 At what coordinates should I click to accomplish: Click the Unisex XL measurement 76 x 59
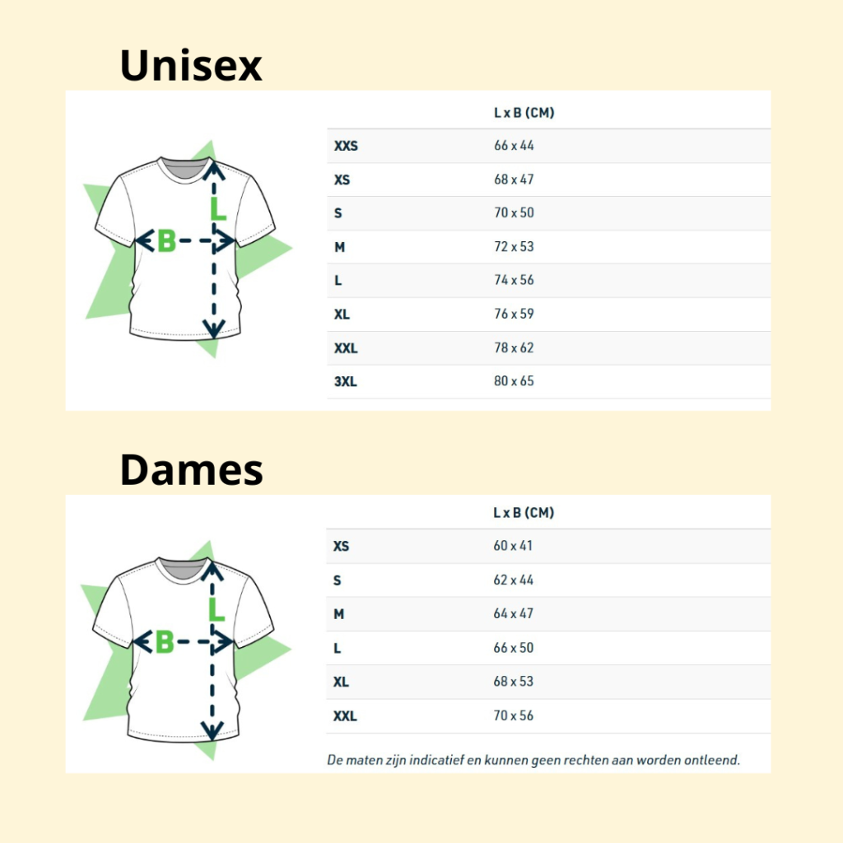[x=514, y=314]
